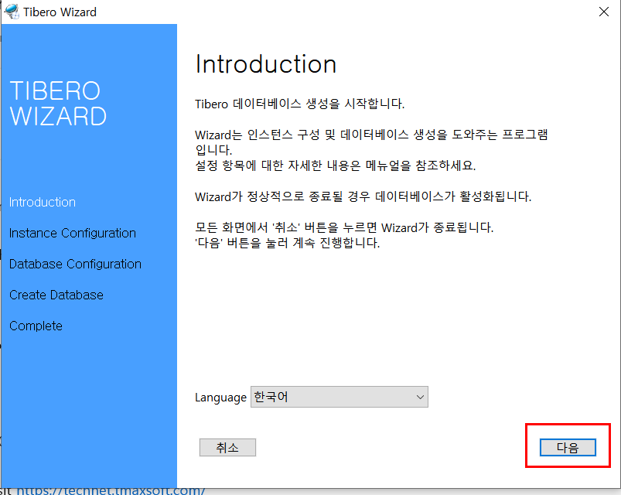Viewport: 621px width, 495px height.
Task: Open the Language dropdown showing 한국어
Action: coord(339,397)
